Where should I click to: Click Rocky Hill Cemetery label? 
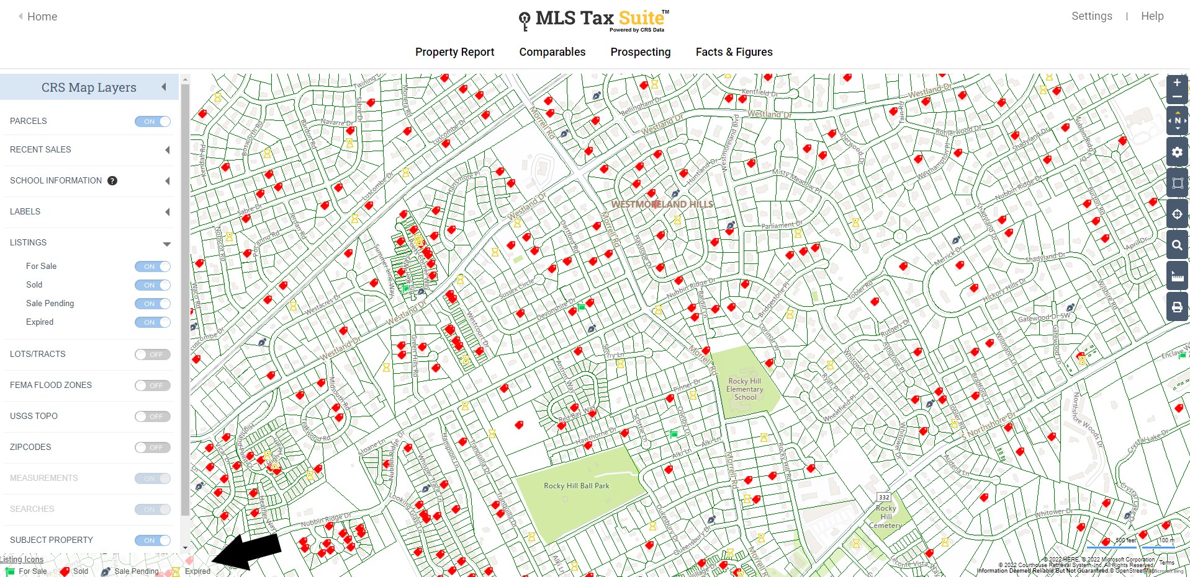[x=886, y=517]
